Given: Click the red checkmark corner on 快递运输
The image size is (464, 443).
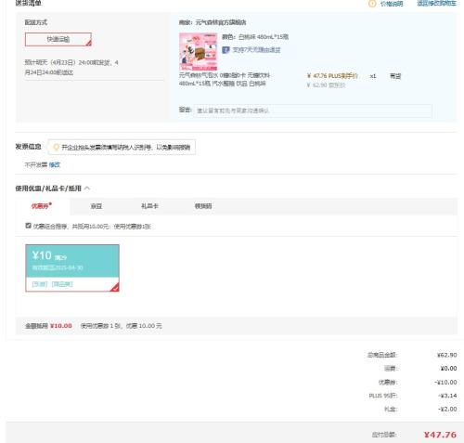Looking at the screenshot, I should 88,43.
